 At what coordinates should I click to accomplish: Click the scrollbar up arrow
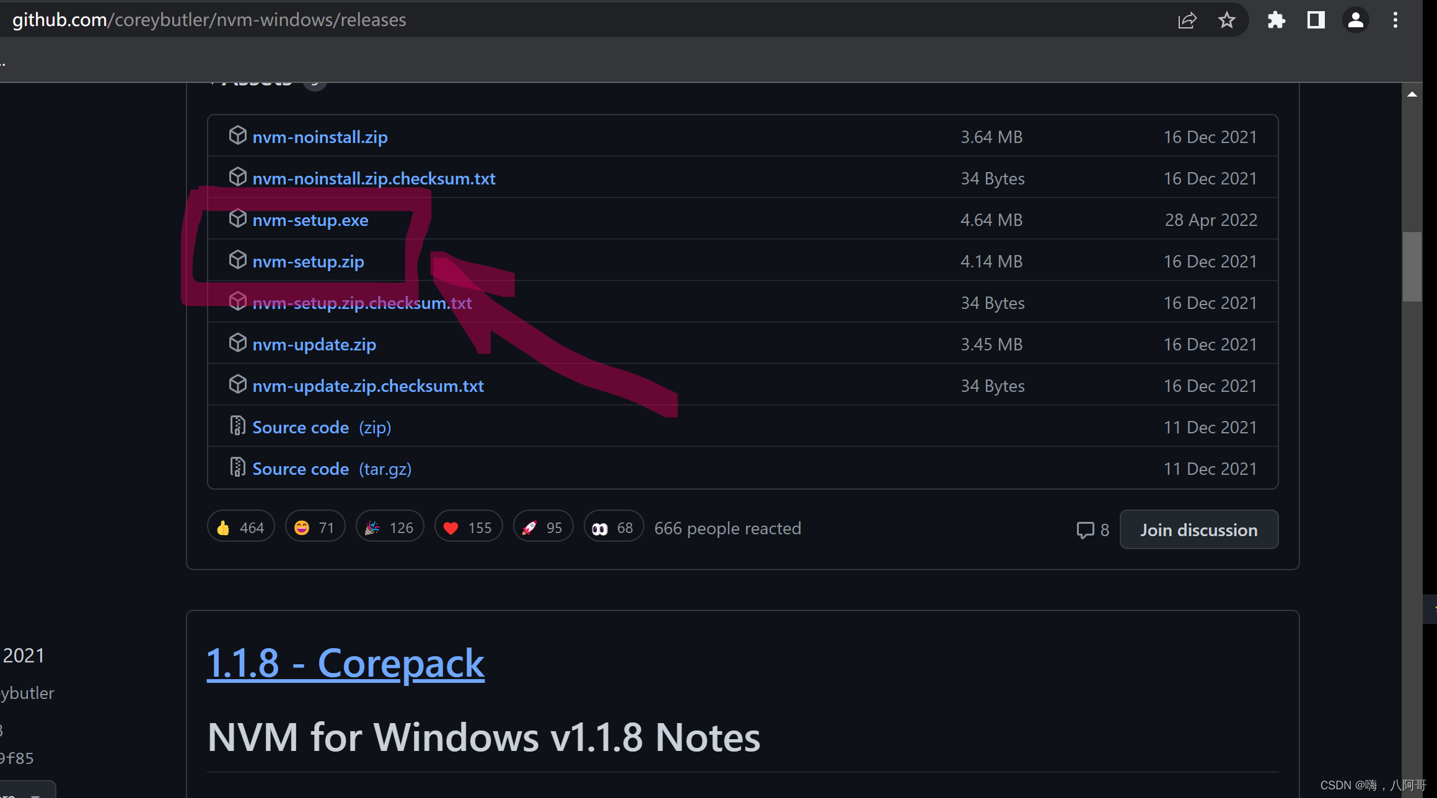(x=1412, y=94)
